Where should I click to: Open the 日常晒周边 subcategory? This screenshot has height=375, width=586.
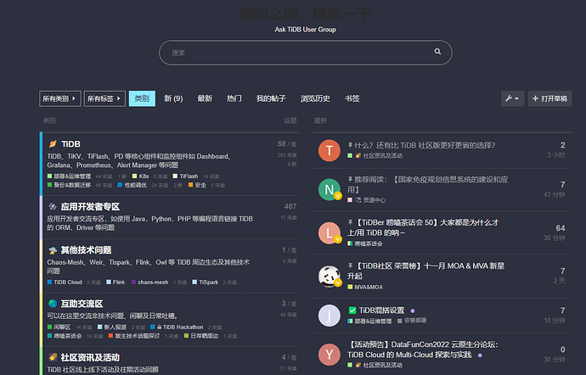point(201,336)
